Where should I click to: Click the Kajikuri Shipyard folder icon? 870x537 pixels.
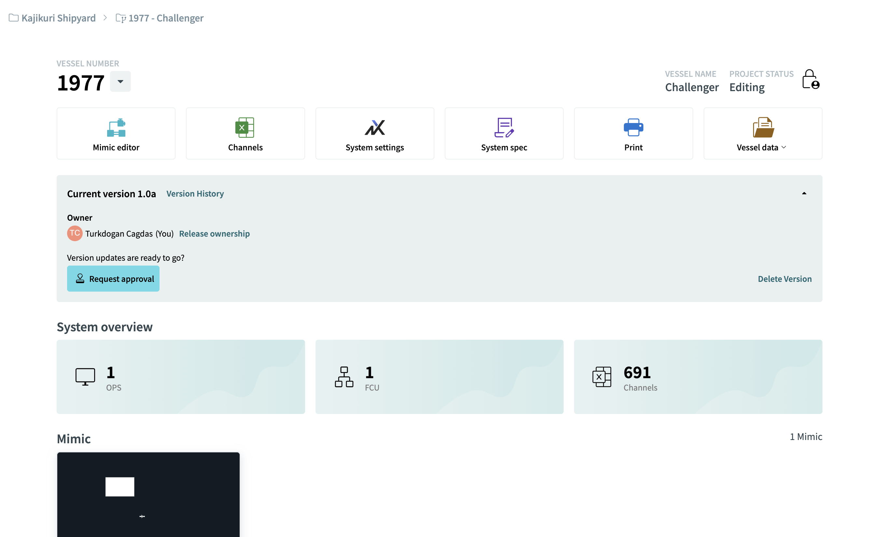[13, 17]
